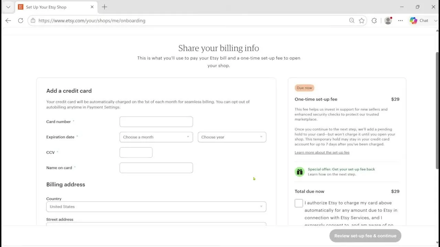Click the Copilot sidebar dropdown chevron
Screen dimensions: 440x247
pos(436,21)
